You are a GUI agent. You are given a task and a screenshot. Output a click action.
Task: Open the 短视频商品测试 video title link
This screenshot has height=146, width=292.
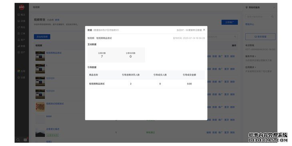pyautogui.click(x=54, y=53)
